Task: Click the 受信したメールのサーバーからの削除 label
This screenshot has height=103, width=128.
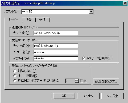Action: 34,66
